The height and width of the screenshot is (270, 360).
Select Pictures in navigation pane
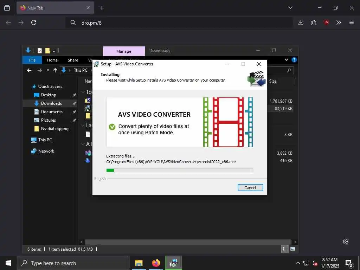49,120
